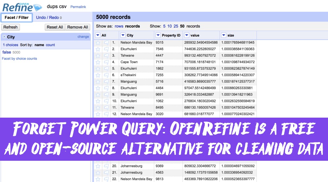
Task: Flag row 2 Ekurhuleni
Action: point(106,49)
